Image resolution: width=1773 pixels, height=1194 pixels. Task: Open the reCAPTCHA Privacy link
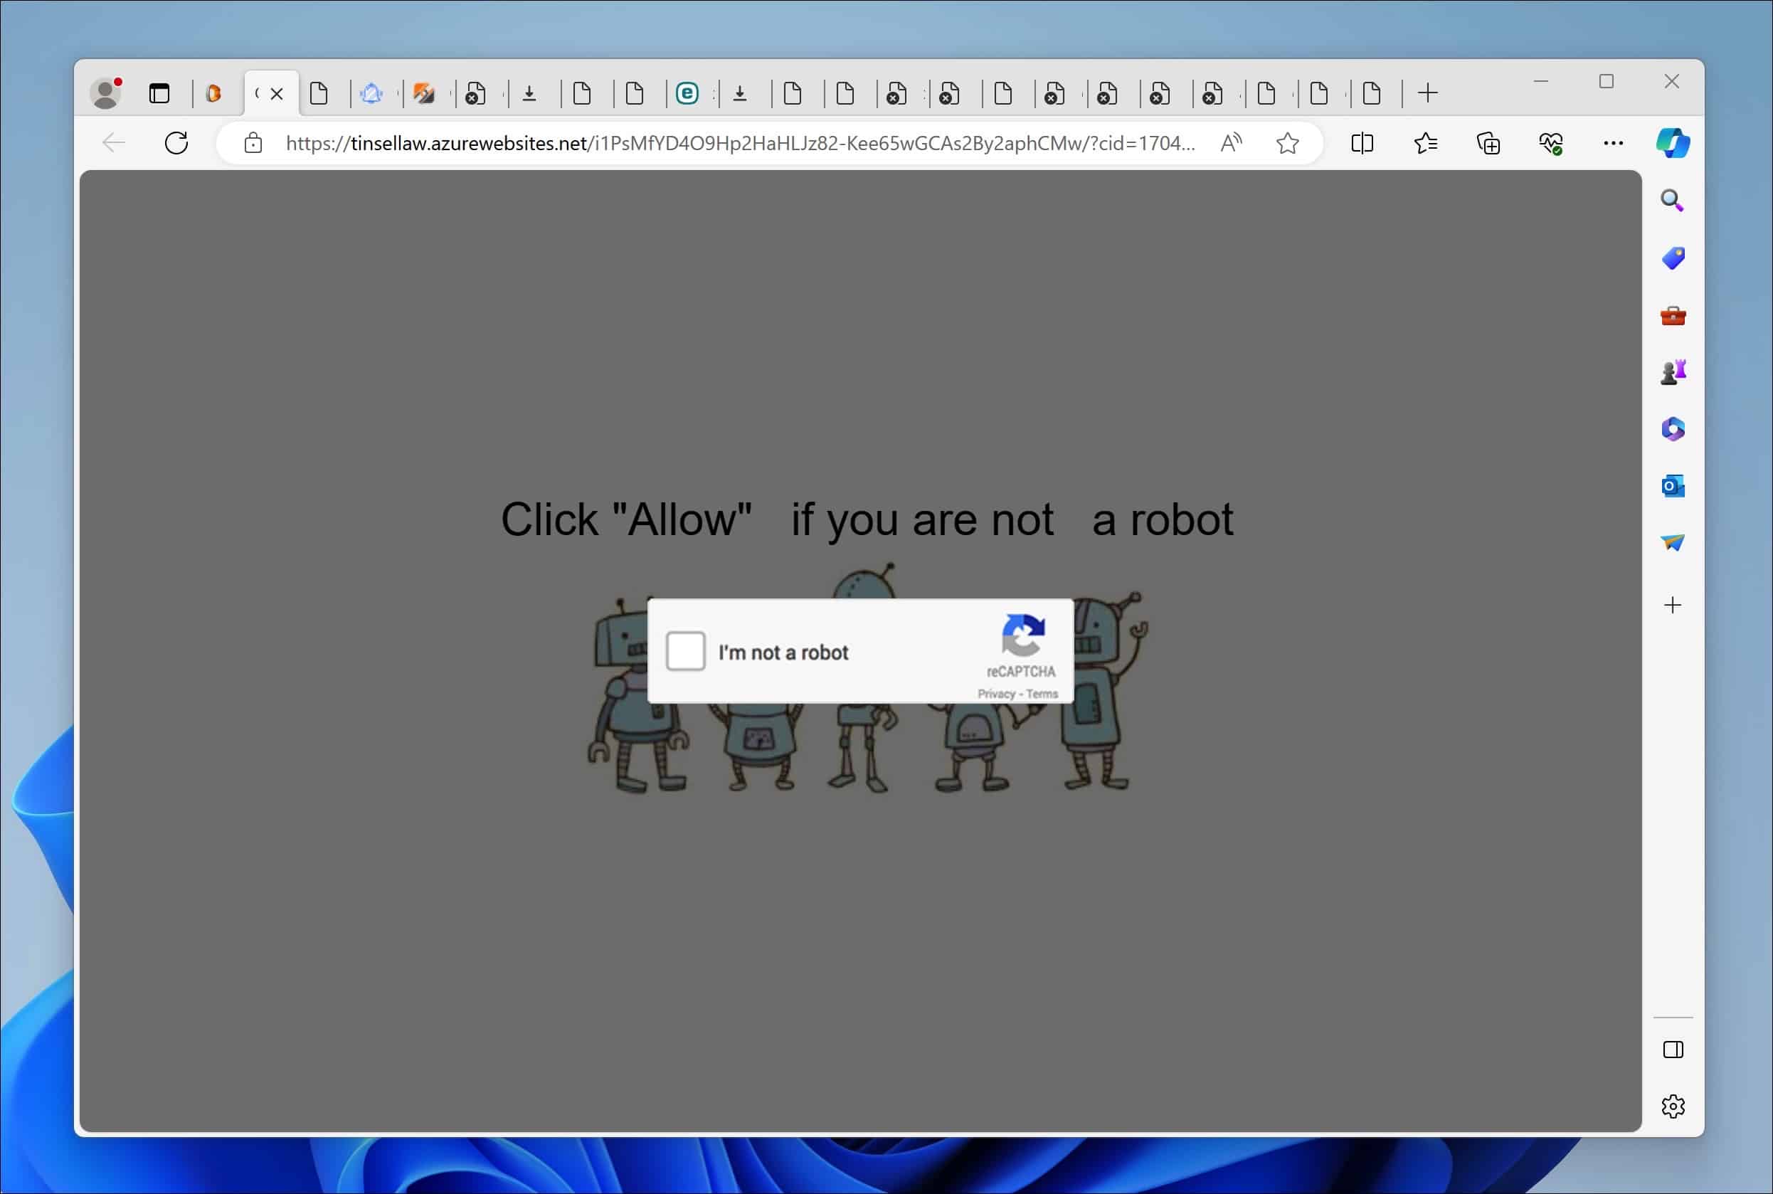tap(997, 694)
